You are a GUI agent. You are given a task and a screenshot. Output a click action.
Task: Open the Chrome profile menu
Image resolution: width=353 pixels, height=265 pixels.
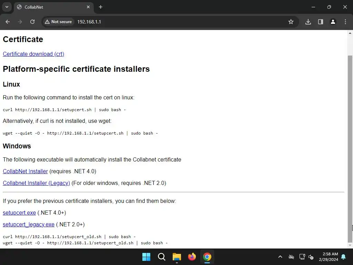[333, 22]
